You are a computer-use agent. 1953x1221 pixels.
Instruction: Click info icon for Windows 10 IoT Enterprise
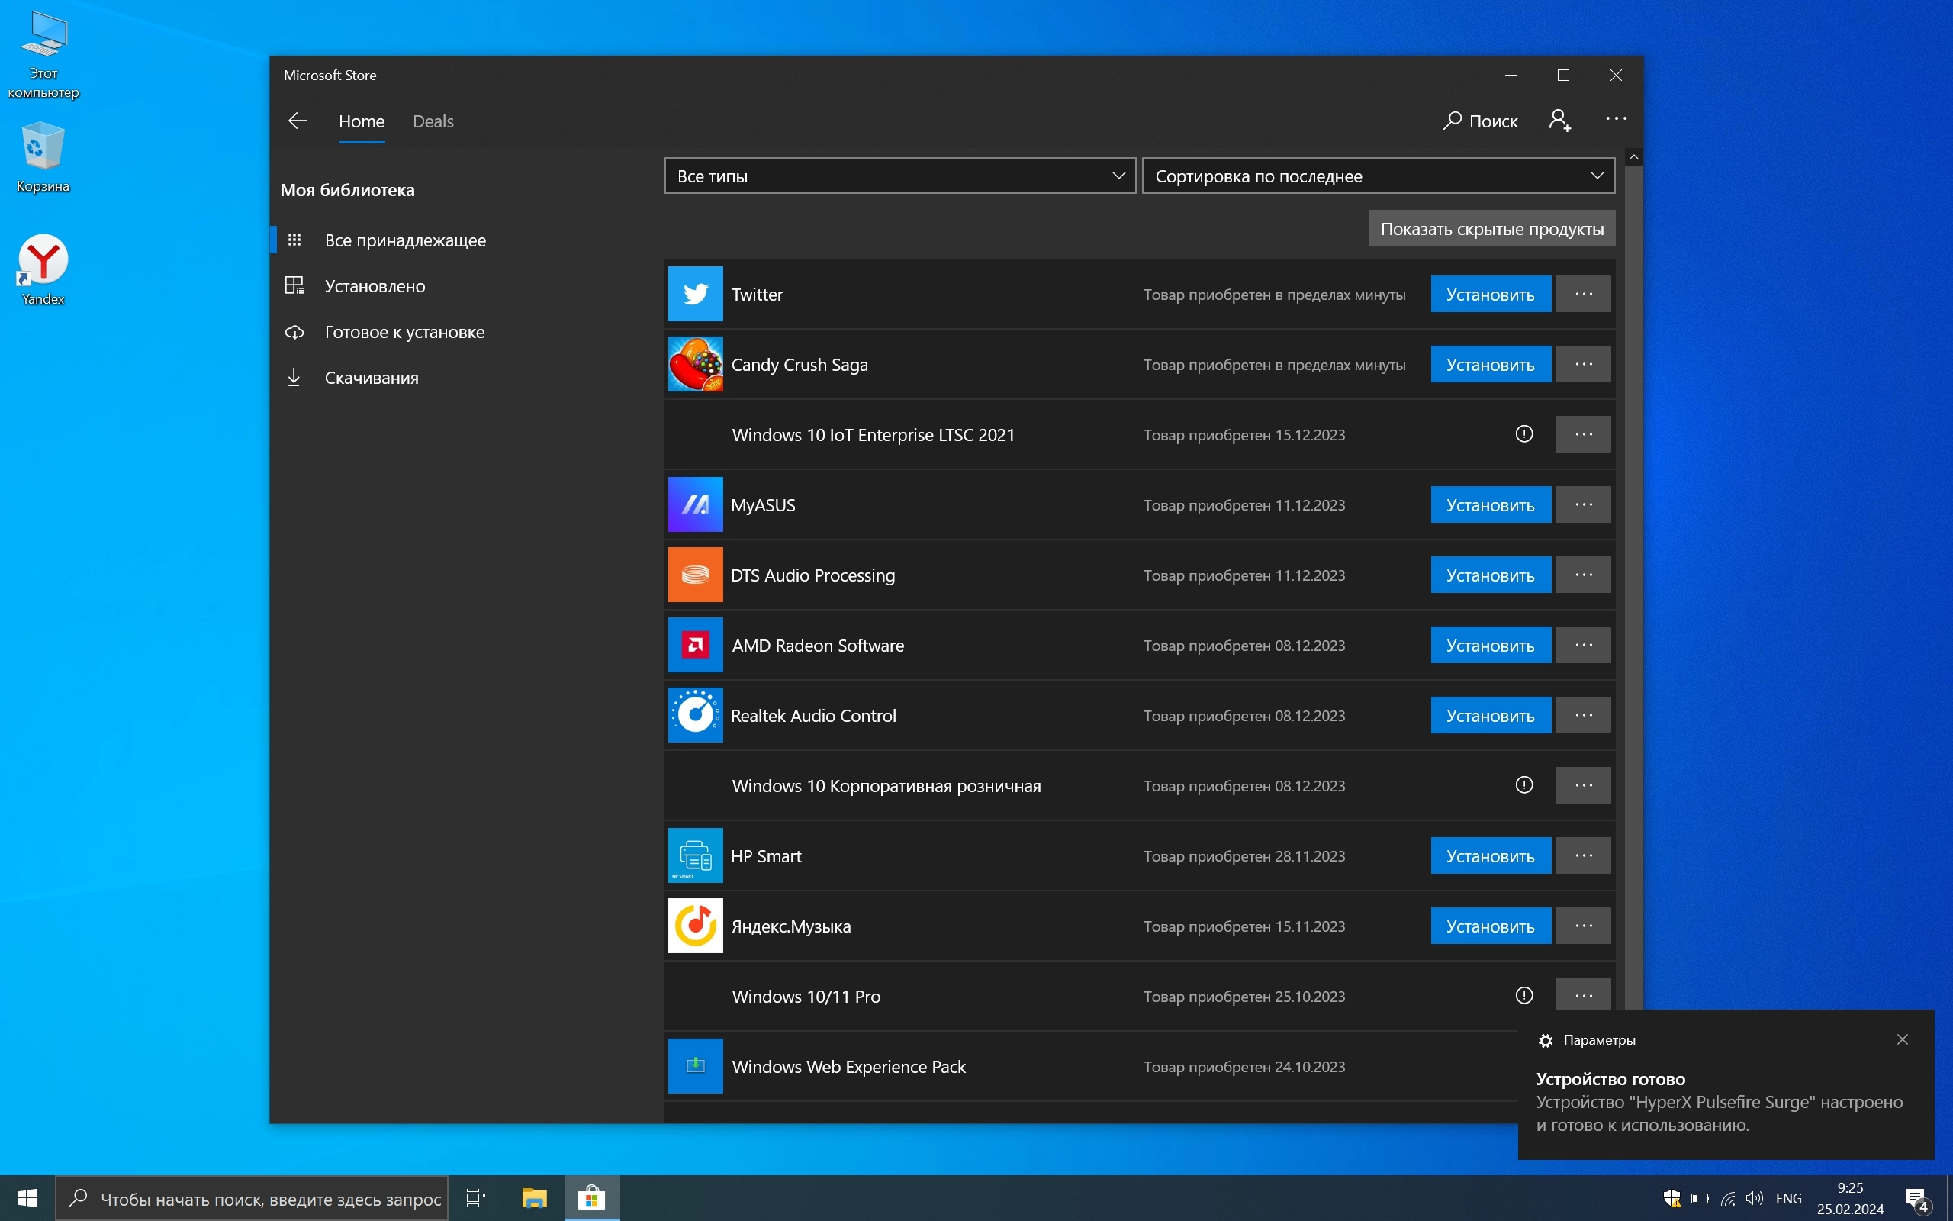tap(1523, 434)
